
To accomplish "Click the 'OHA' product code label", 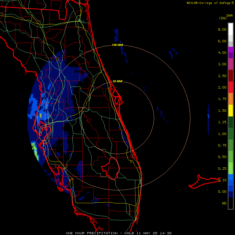I will (230, 16).
